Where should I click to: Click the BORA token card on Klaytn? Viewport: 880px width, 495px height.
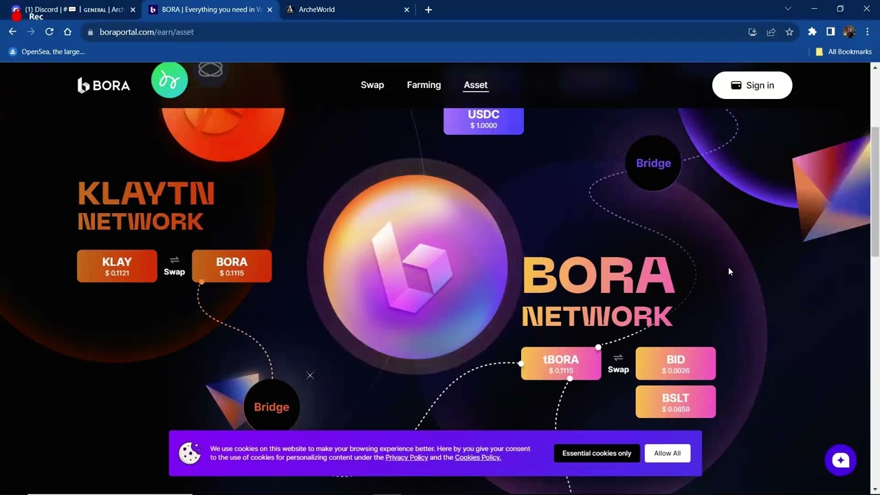(x=232, y=266)
